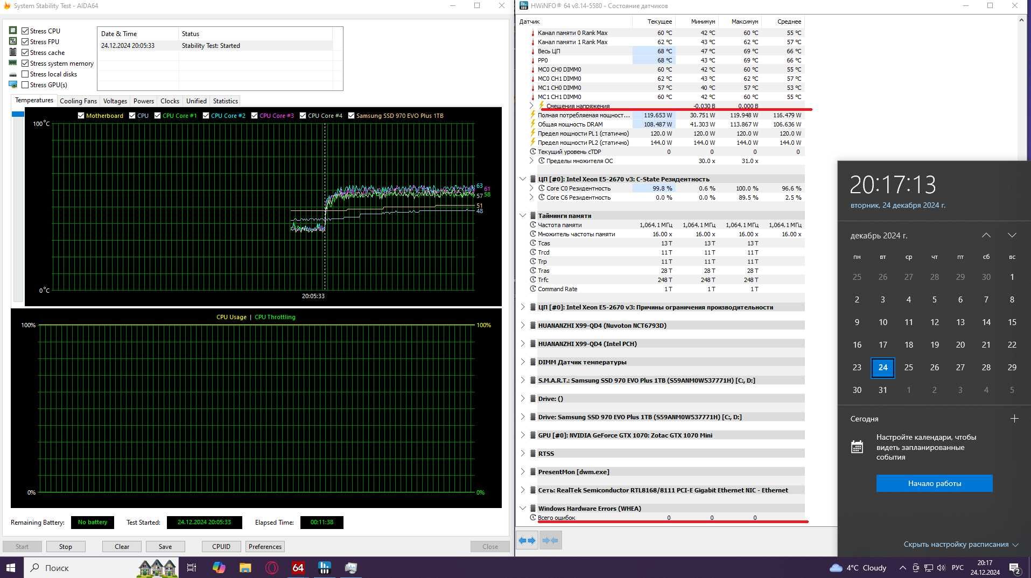This screenshot has width=1031, height=578.
Task: Switch to the Cooling Fans tab
Action: pos(78,101)
